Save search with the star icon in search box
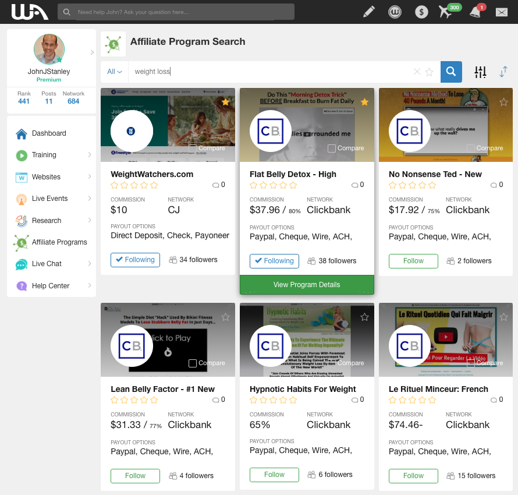 point(429,72)
